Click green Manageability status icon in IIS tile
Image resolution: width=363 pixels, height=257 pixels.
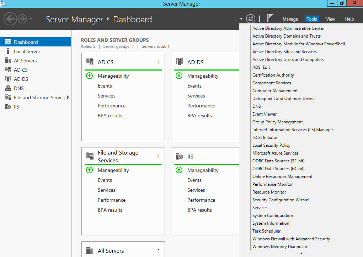[x=179, y=170]
